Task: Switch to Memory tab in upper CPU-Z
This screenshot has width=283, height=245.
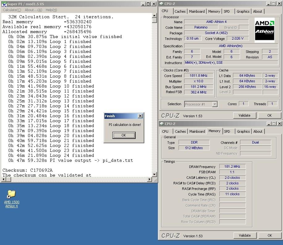Action: (214, 11)
